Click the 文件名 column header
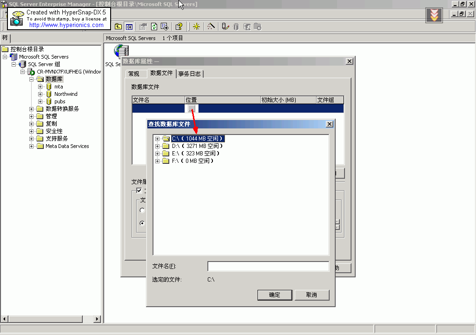476x335 pixels. 159,100
